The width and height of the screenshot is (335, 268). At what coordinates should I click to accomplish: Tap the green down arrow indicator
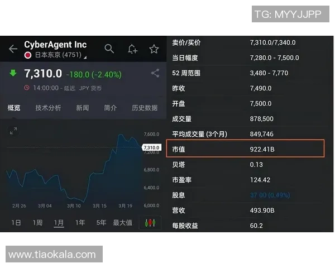(13, 73)
